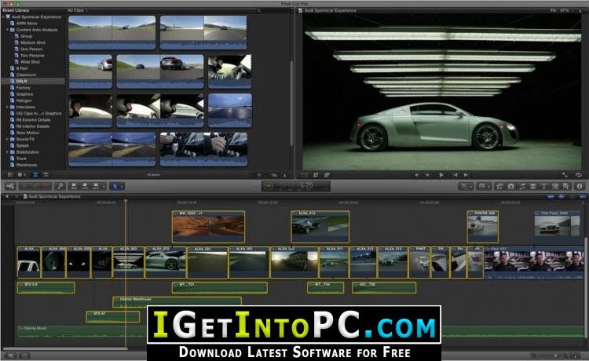Open the Retime speed pop-up menu

click(484, 186)
